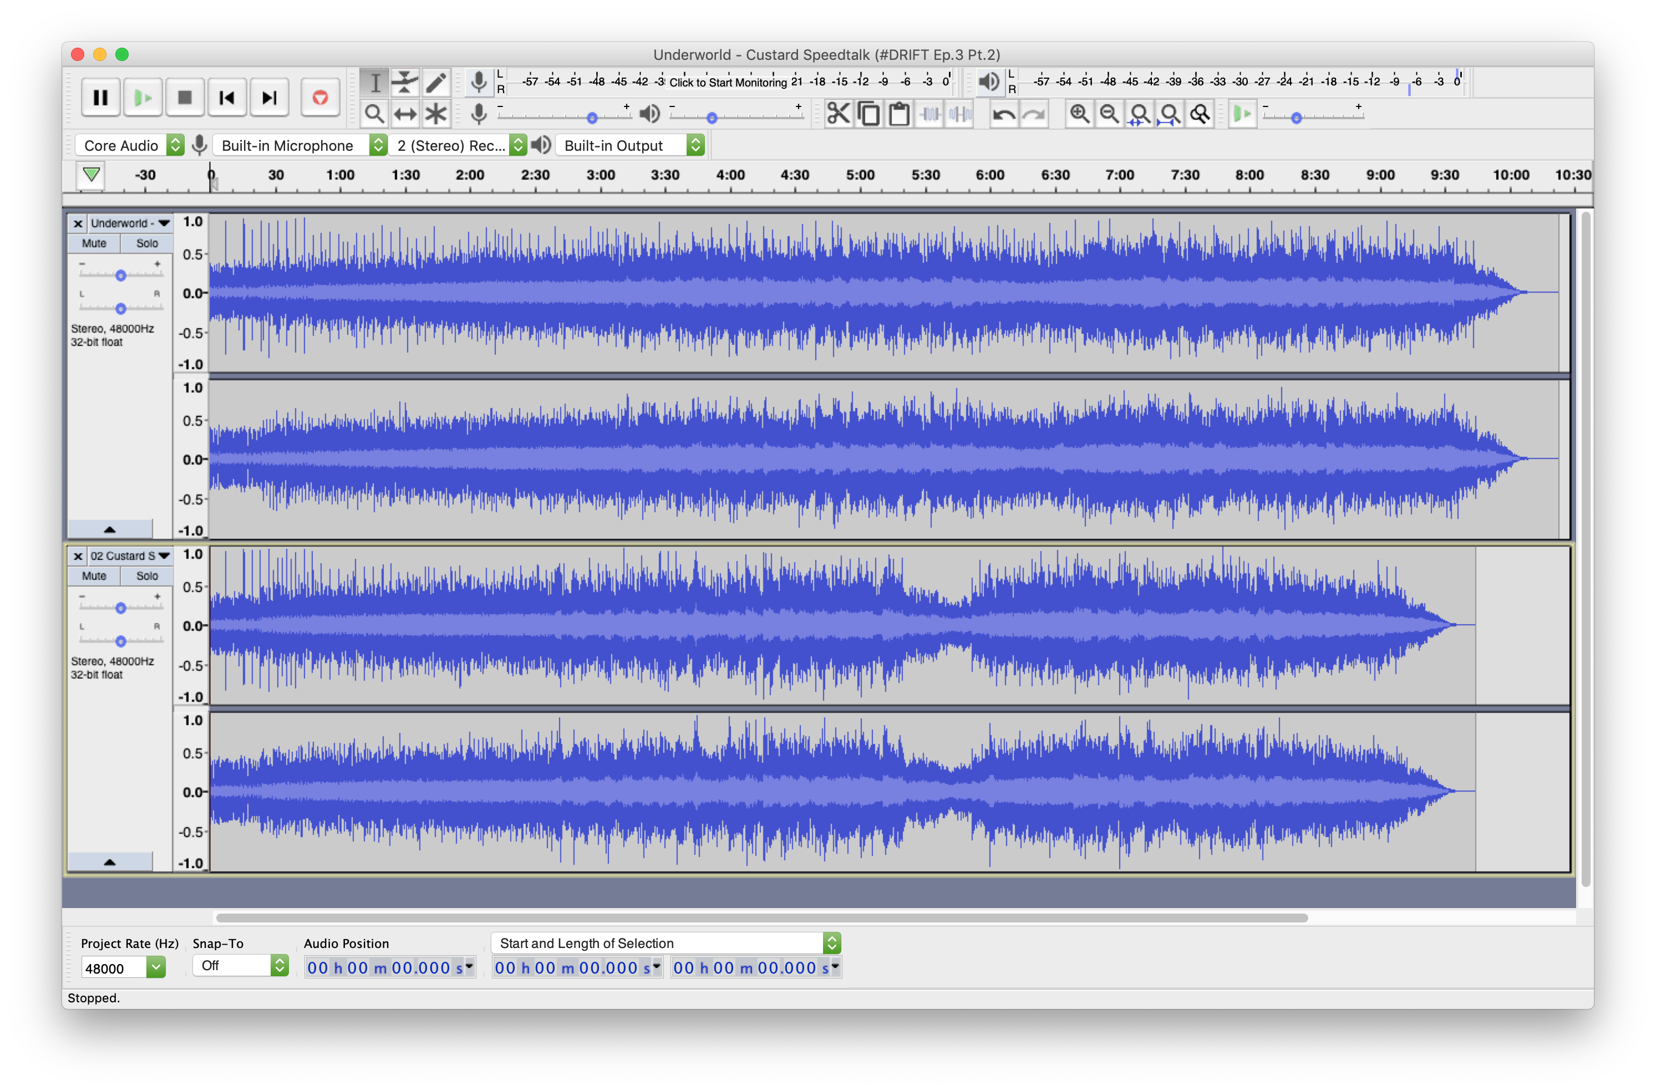Choose the Time Shift tool
The height and width of the screenshot is (1091, 1656).
pos(404,114)
